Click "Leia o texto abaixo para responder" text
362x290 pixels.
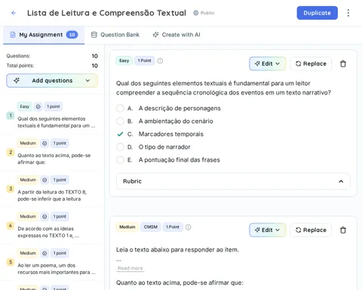(x=177, y=250)
